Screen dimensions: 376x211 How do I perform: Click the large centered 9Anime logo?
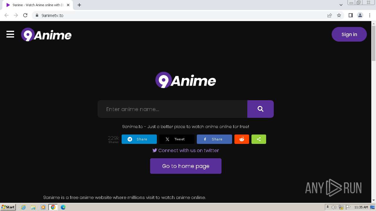point(186,80)
